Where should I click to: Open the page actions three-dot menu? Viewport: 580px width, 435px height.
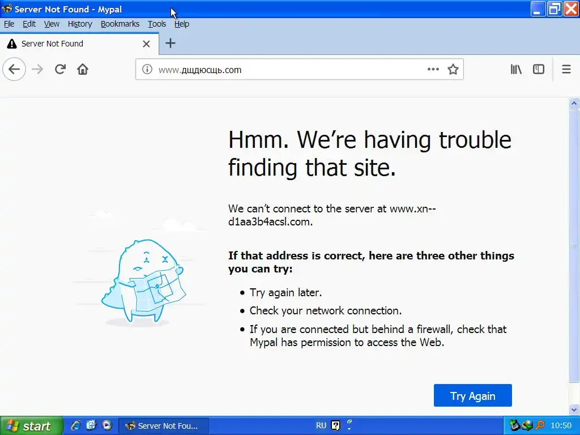[433, 69]
